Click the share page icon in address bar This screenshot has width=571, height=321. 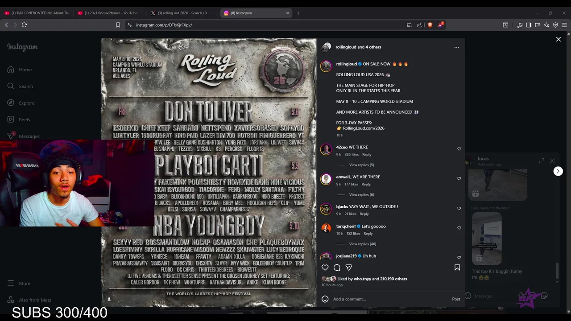point(419,25)
